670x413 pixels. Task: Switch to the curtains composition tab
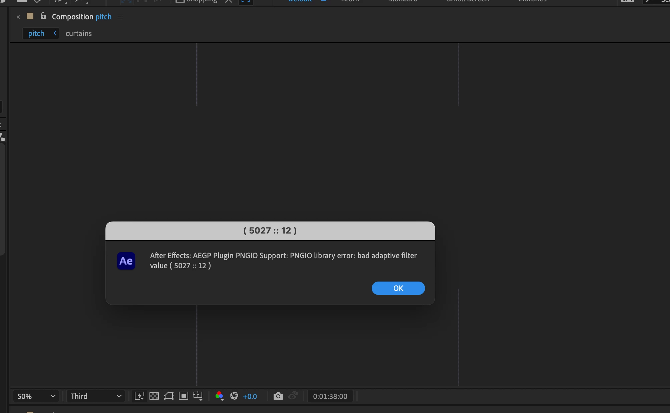pos(78,33)
